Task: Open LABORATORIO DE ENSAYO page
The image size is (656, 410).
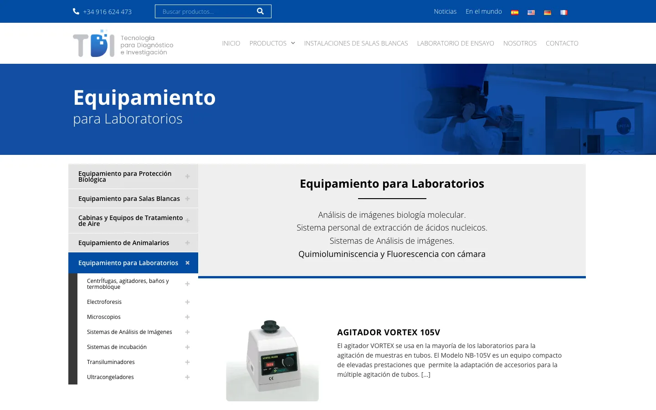Action: pyautogui.click(x=456, y=43)
